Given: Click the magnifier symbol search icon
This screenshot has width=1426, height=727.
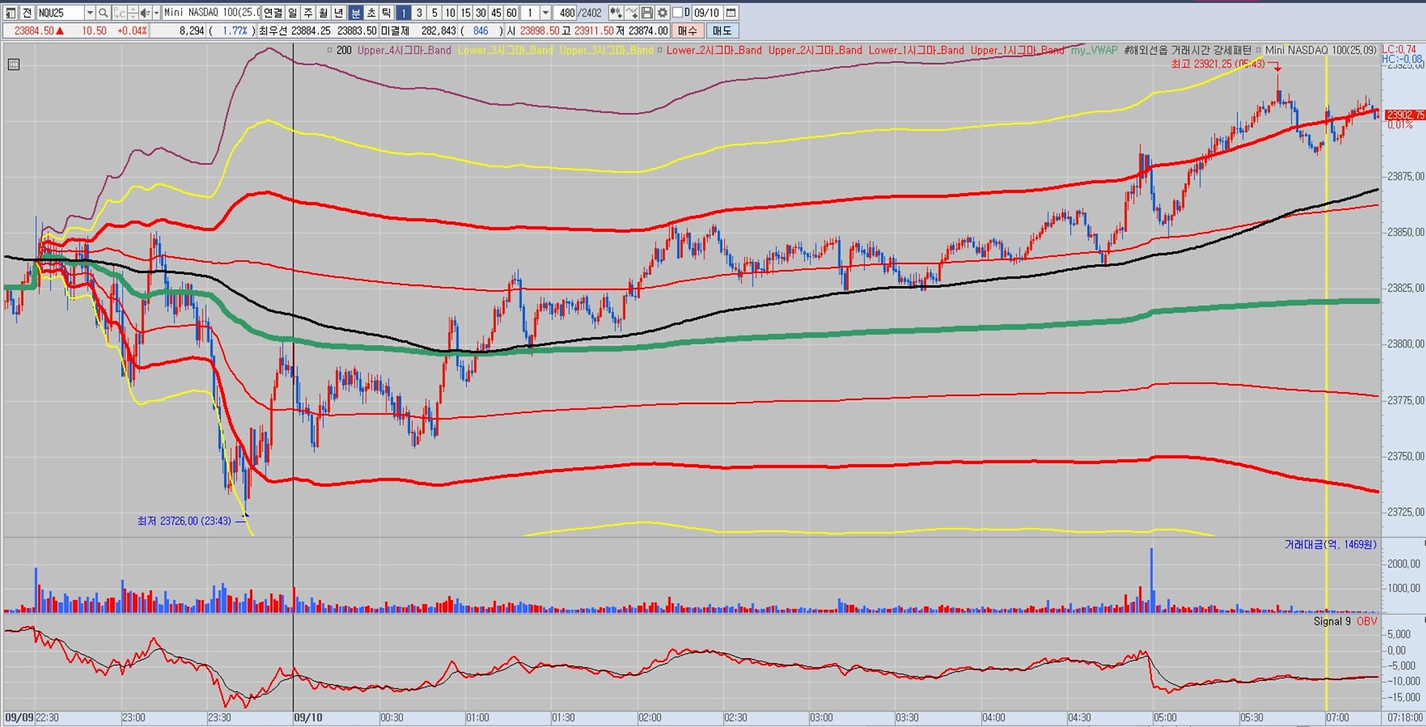Looking at the screenshot, I should (103, 13).
